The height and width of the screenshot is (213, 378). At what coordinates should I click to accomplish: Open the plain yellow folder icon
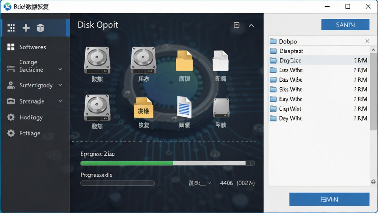point(185,61)
